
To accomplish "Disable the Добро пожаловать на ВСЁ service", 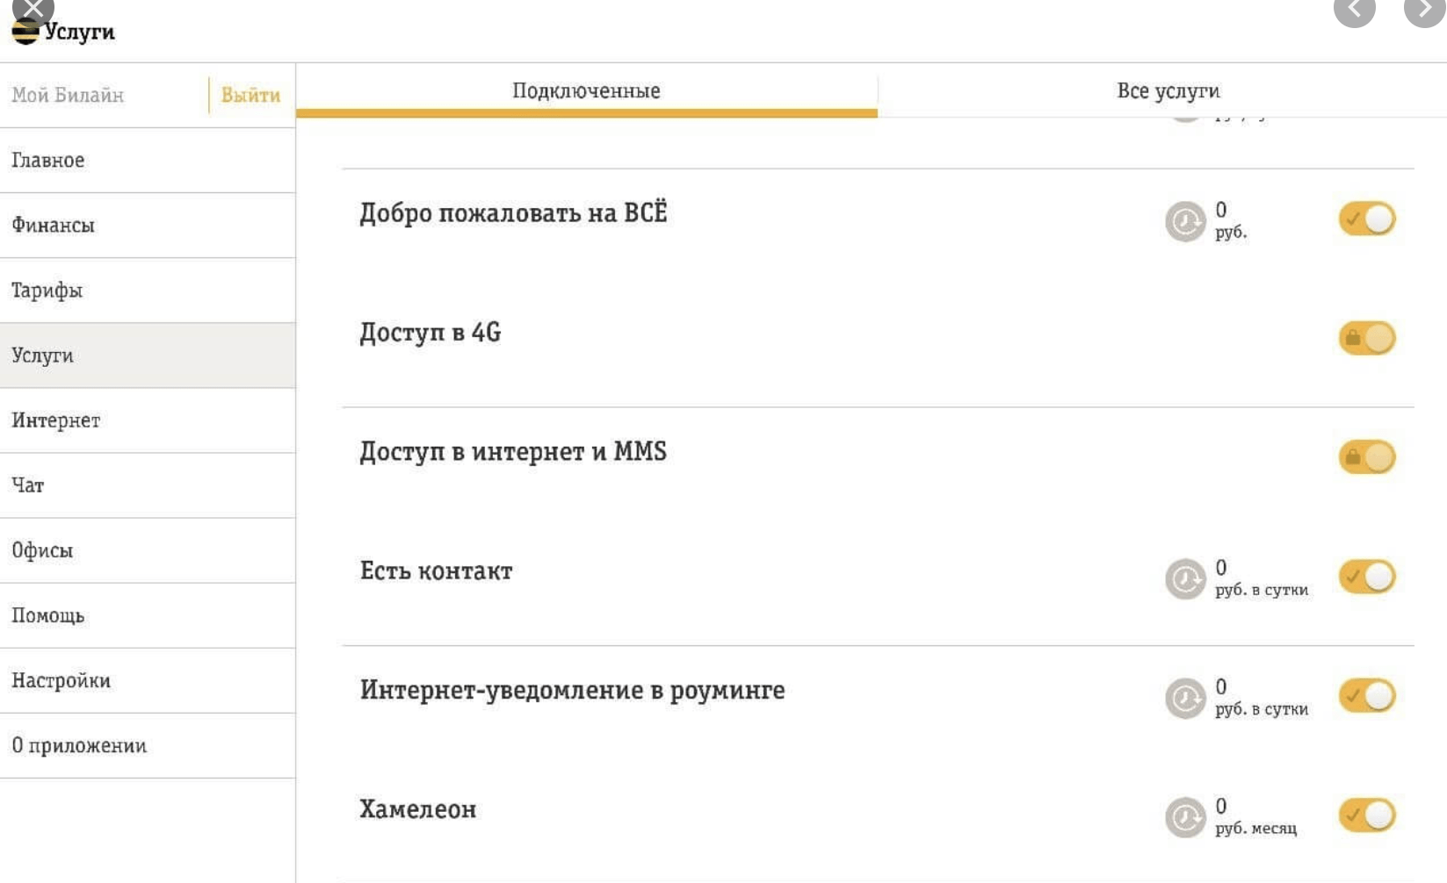I will pos(1368,220).
